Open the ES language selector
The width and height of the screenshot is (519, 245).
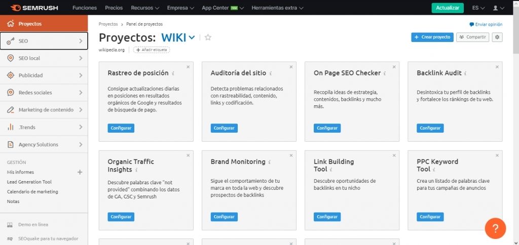pyautogui.click(x=478, y=8)
